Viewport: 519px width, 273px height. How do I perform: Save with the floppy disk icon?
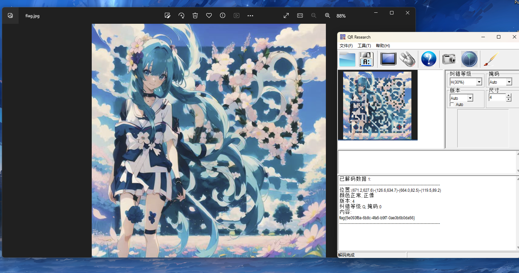[x=366, y=59]
